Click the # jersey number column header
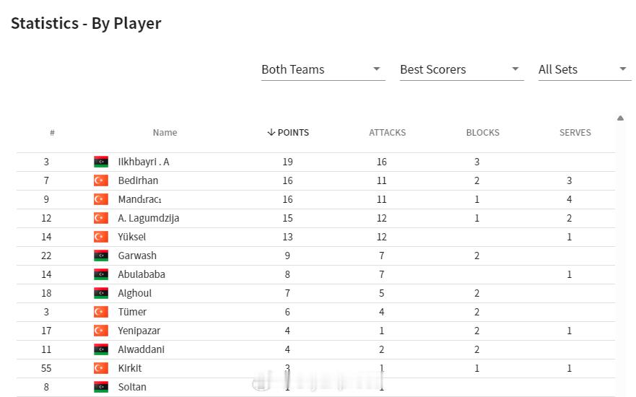636x397 pixels. pos(52,133)
